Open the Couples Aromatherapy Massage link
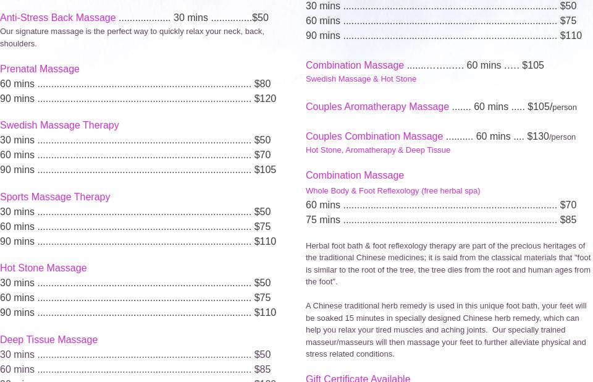593x382 pixels. tap(377, 107)
